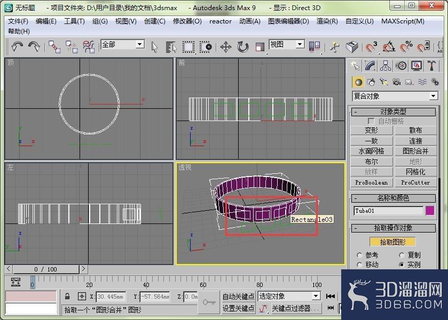Activate the Select and Move tool

point(226,47)
